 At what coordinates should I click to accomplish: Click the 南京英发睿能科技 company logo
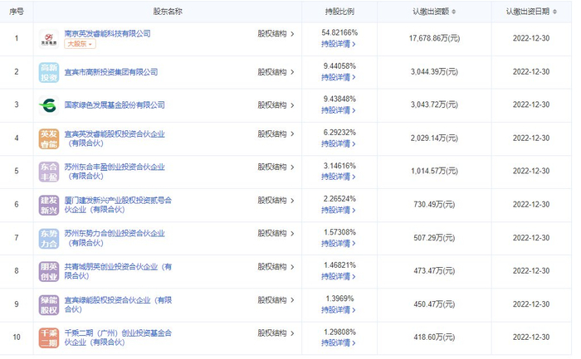point(48,39)
